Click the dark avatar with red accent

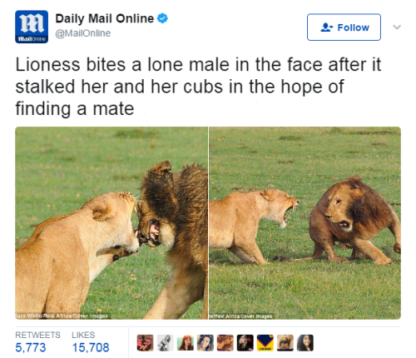[x=245, y=343]
